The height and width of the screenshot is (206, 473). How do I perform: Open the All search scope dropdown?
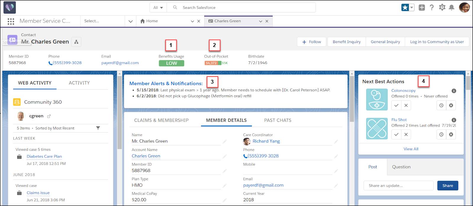pyautogui.click(x=158, y=7)
